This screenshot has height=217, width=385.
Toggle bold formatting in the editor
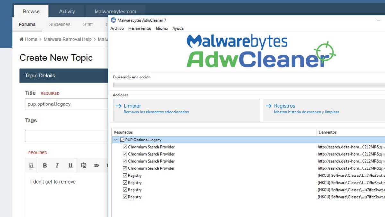tap(45, 166)
